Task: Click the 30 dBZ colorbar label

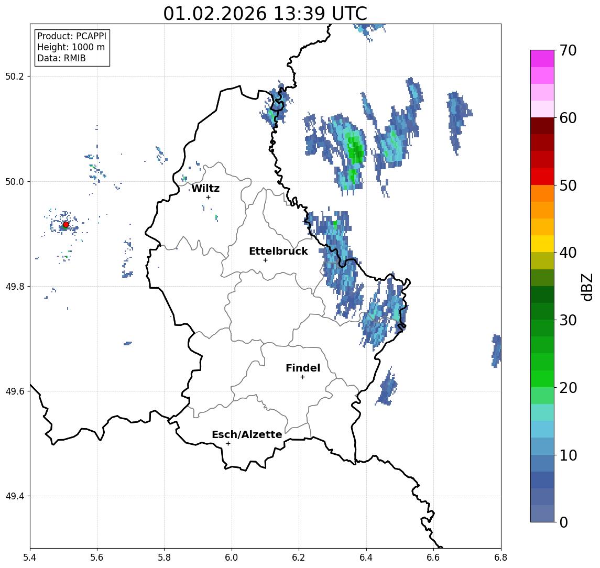Action: [x=568, y=320]
